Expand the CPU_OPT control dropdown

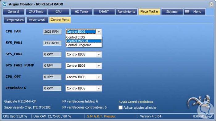99,77
